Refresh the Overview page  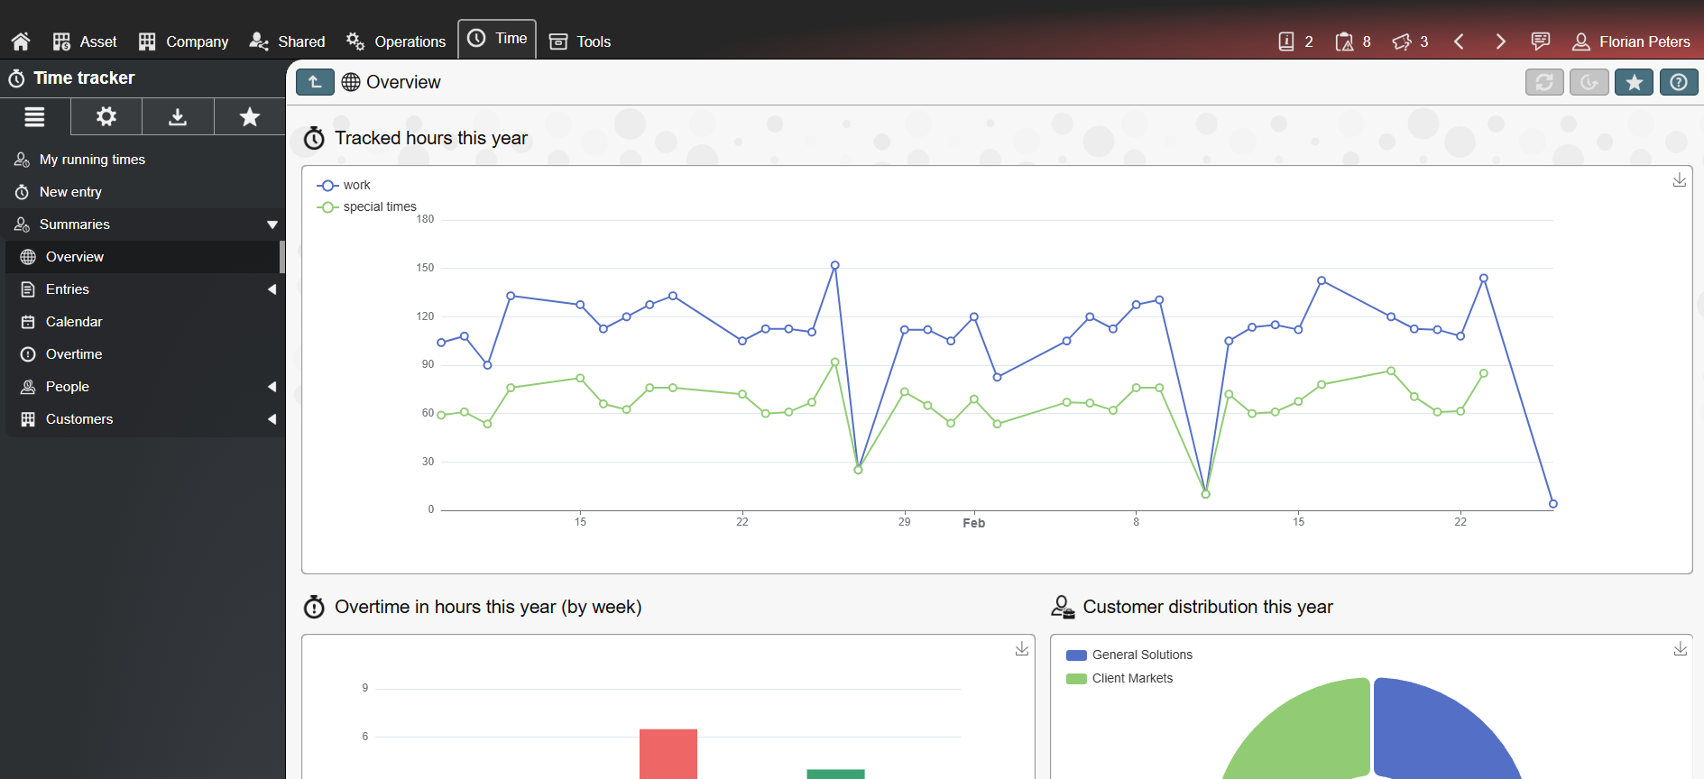(1544, 82)
